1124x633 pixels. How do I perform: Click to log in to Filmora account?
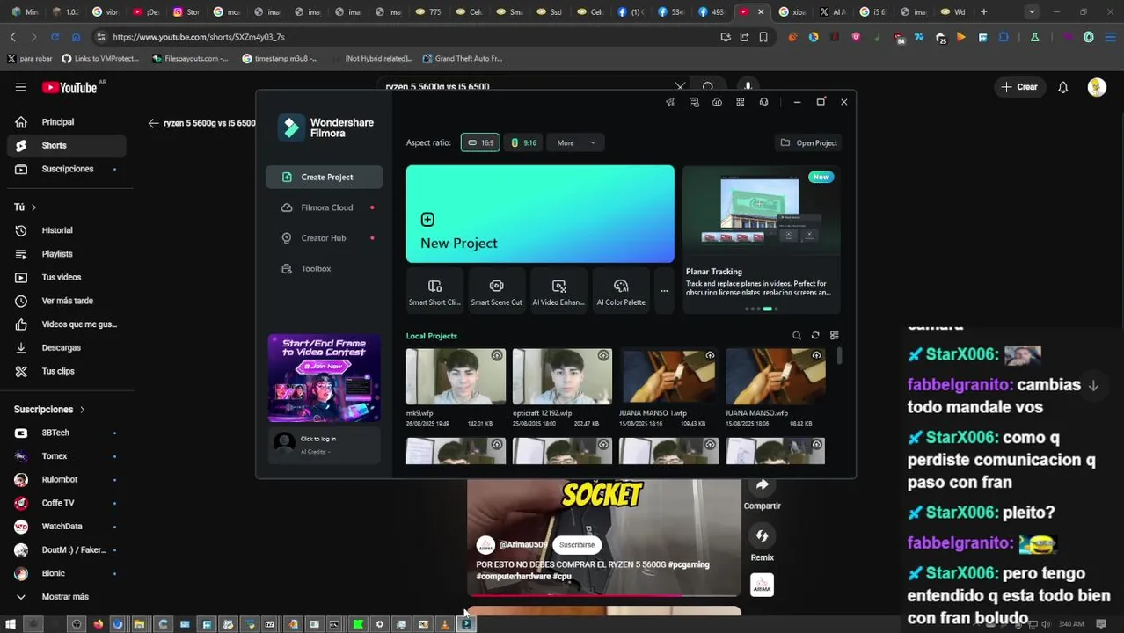point(325,444)
